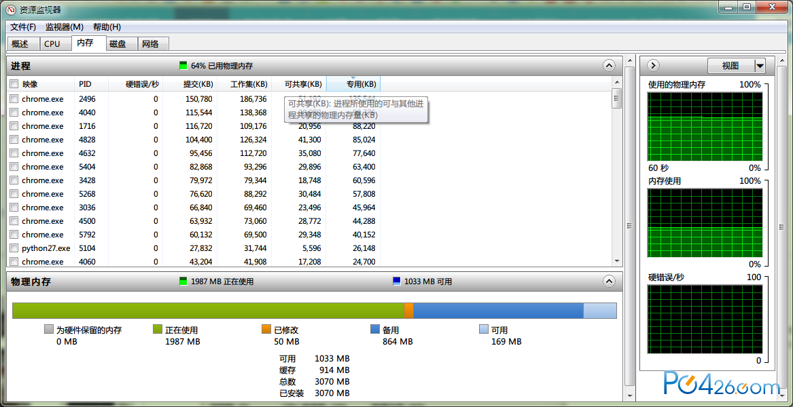
Task: Click the process list scroll down arrow
Action: [x=616, y=261]
